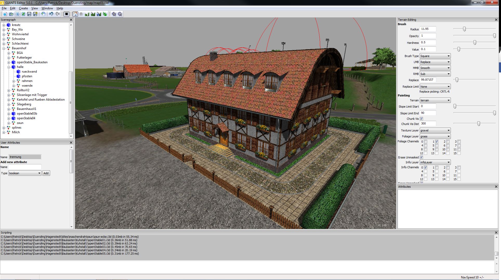The height and width of the screenshot is (280, 501).
Task: Click the Import (page with plus) icon
Action: pyautogui.click(x=43, y=14)
